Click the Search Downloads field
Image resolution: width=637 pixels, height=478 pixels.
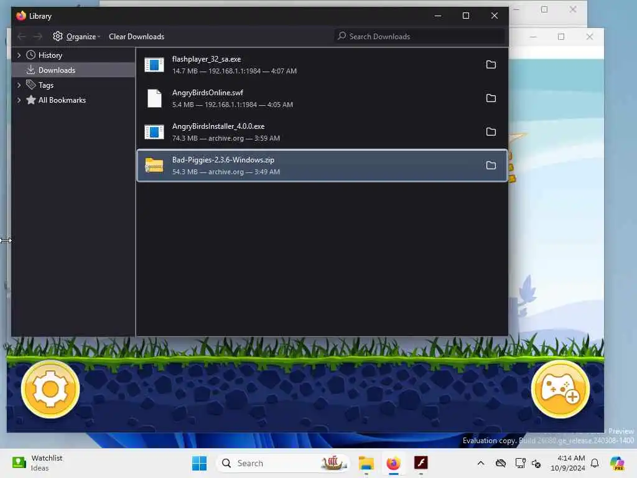click(x=419, y=36)
